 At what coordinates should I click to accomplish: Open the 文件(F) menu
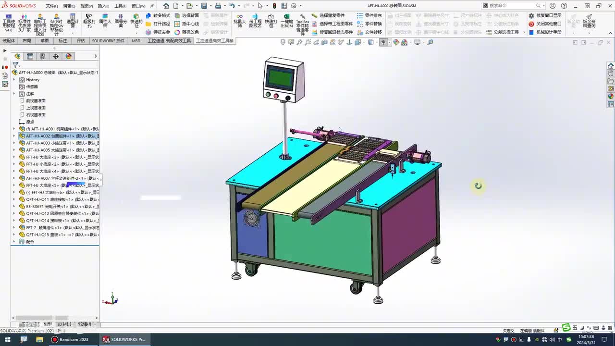[x=52, y=6]
